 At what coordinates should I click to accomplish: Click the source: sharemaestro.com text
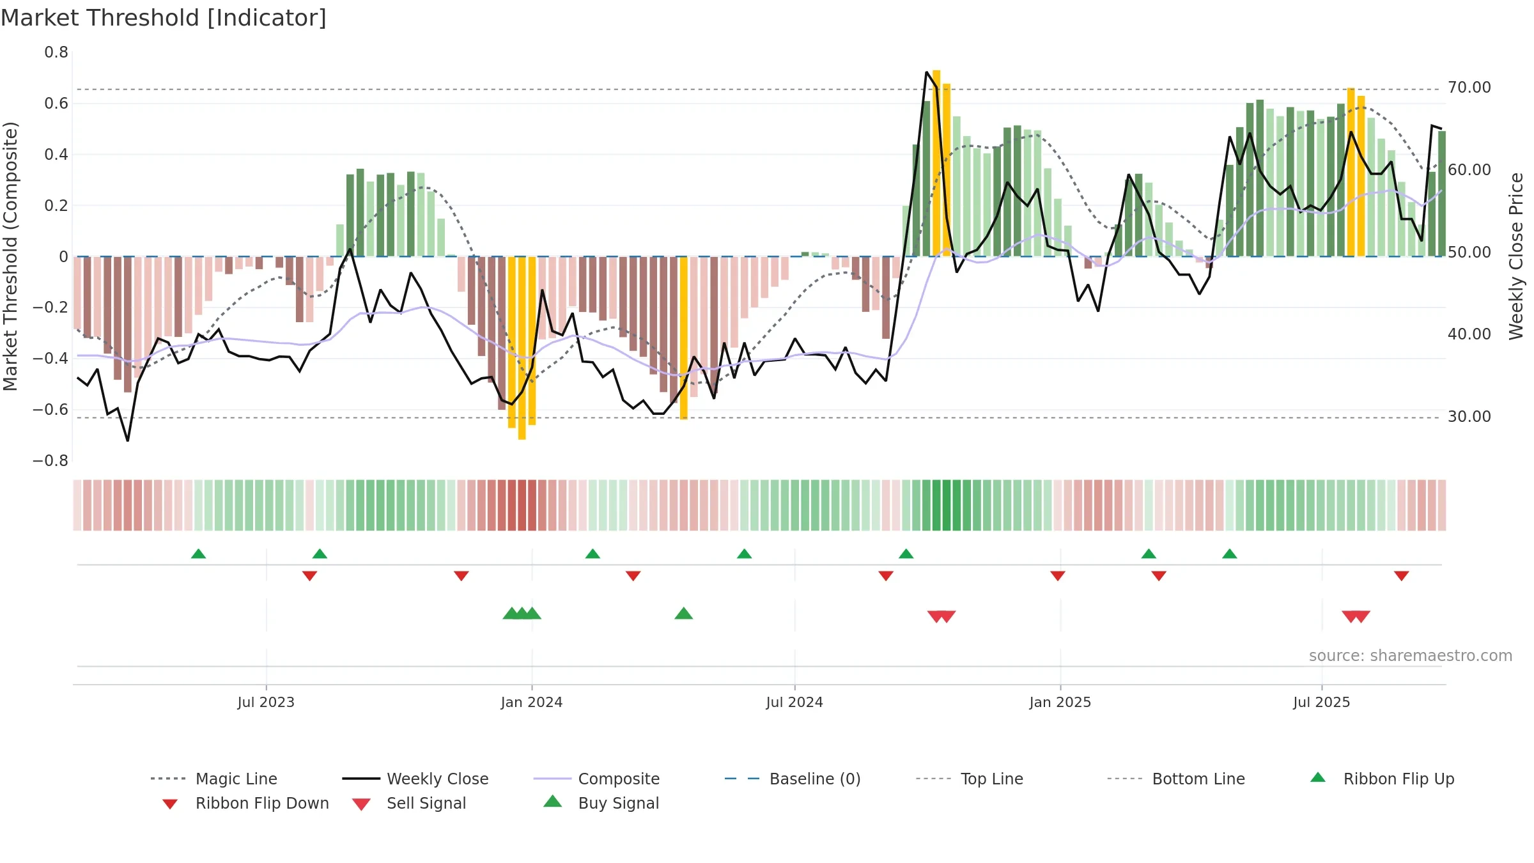[x=1411, y=656]
